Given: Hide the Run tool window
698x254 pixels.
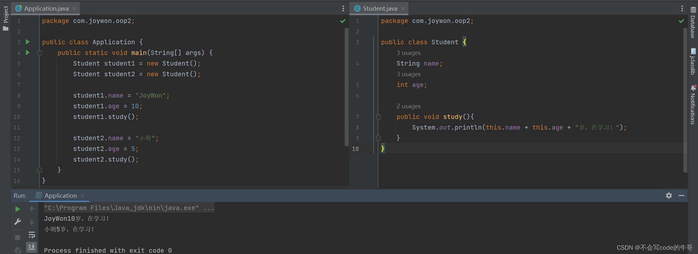Looking at the screenshot, I should [682, 196].
